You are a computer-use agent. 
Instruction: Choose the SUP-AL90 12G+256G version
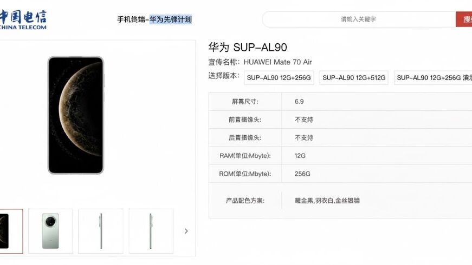point(279,78)
